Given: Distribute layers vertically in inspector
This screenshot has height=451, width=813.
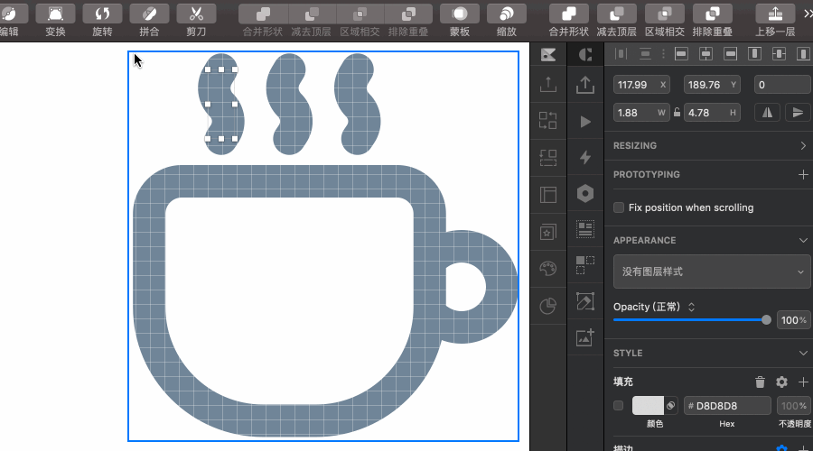Looking at the screenshot, I should (x=645, y=54).
